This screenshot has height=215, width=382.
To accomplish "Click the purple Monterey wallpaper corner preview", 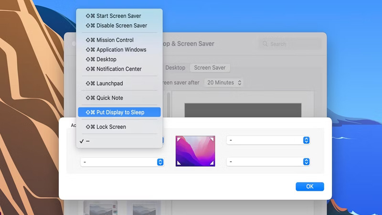I will click(x=195, y=151).
